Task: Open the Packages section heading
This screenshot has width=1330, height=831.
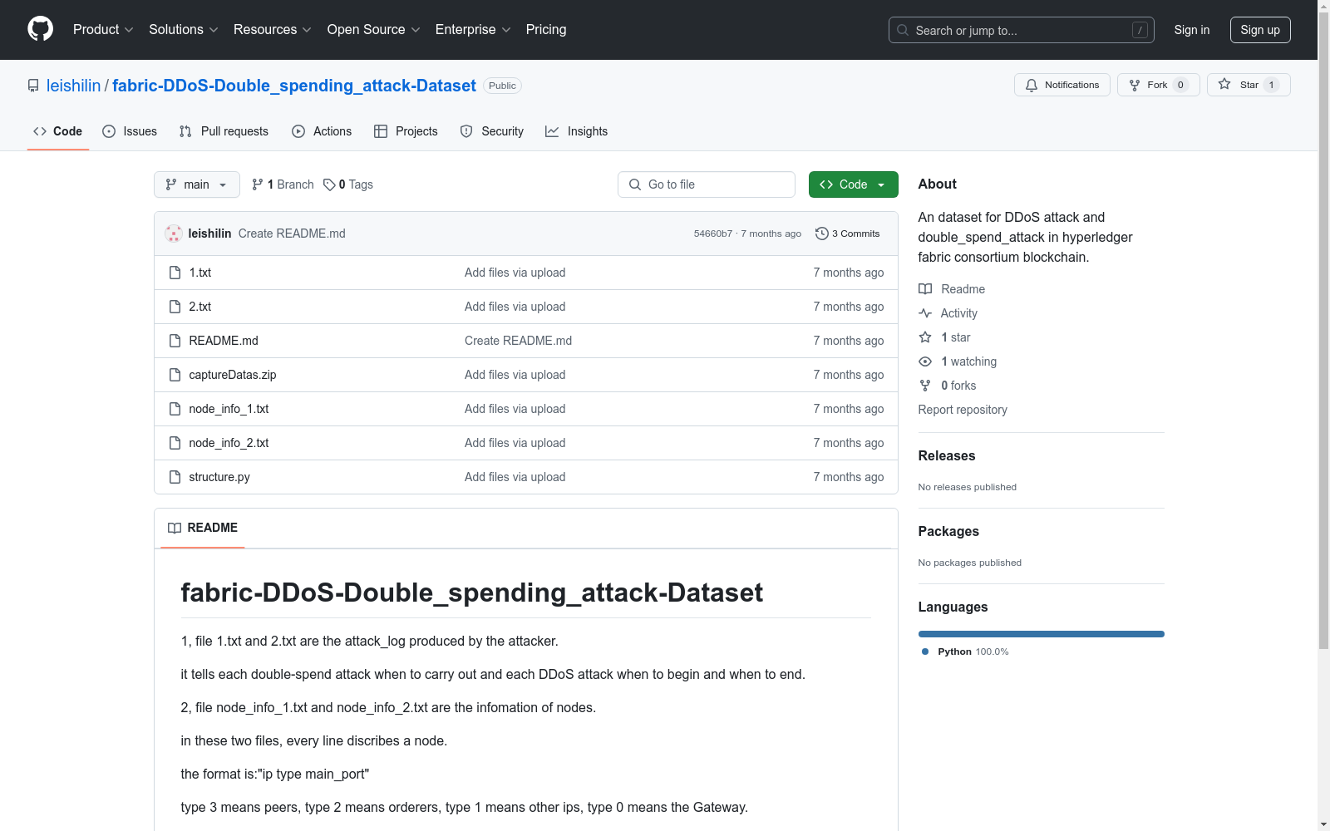Action: [948, 531]
